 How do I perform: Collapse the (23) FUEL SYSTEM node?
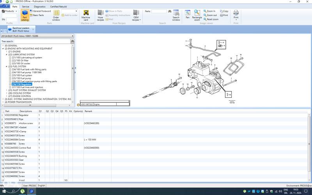(7, 66)
